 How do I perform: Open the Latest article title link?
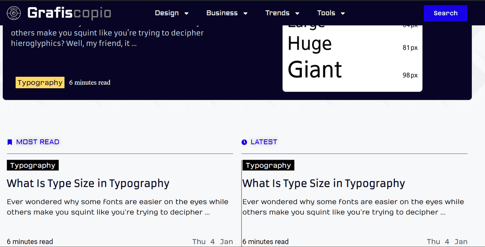323,183
